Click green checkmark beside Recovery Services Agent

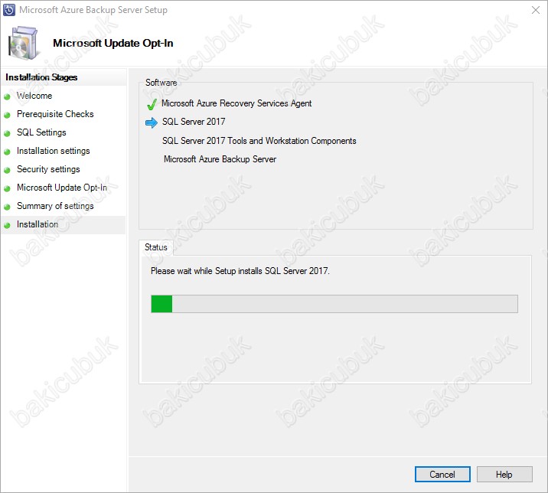(152, 104)
